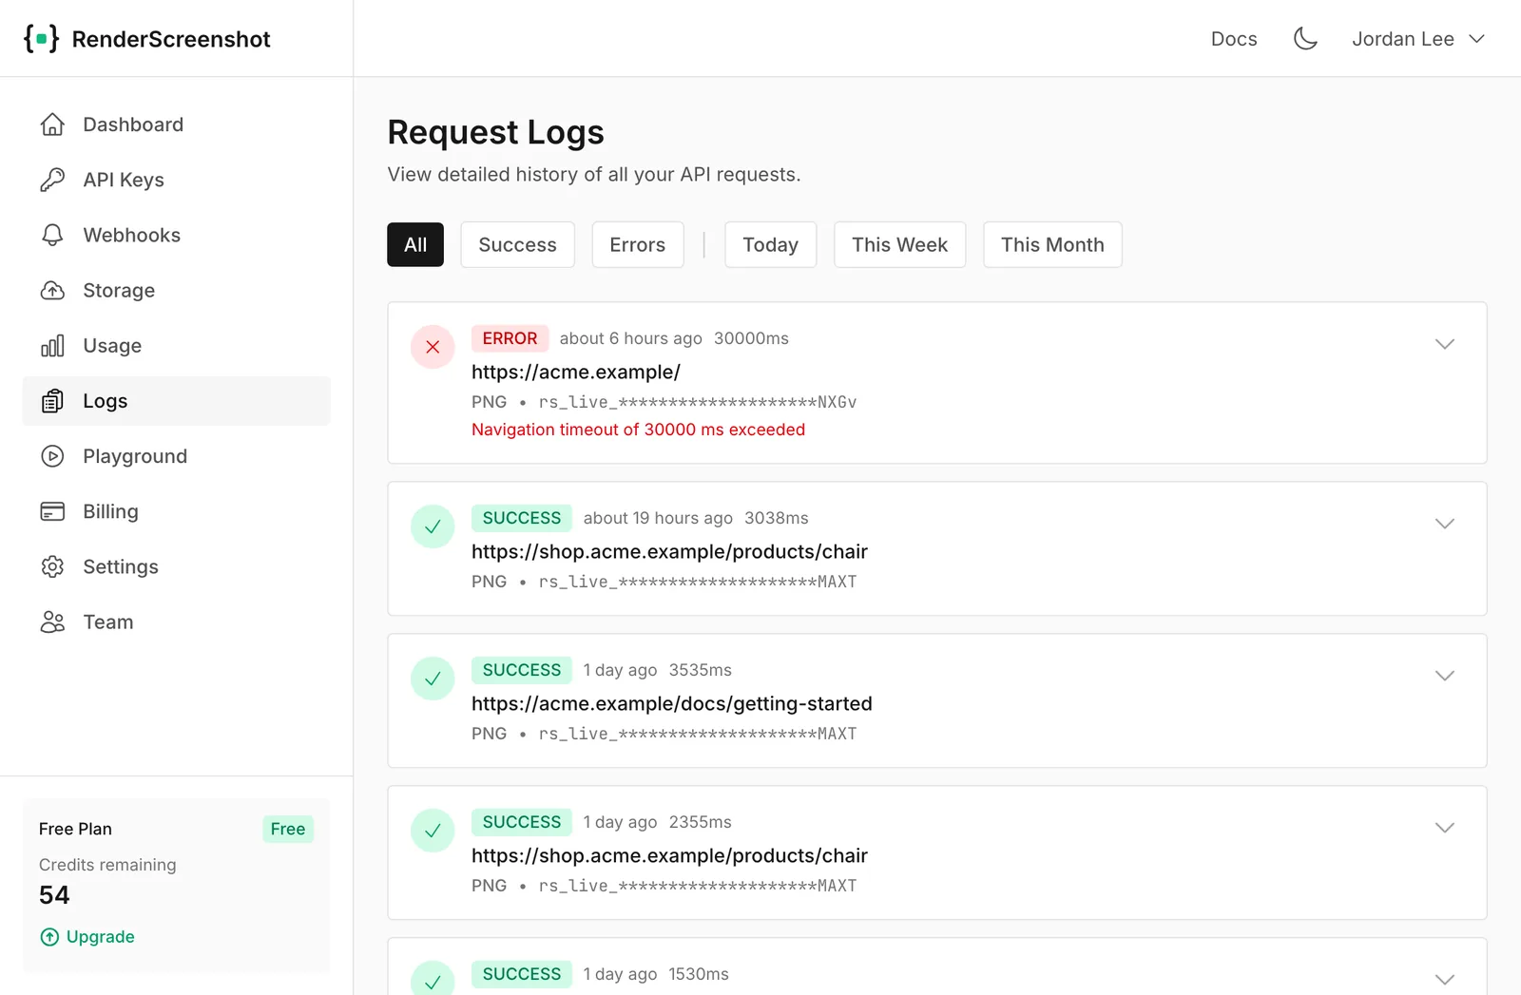Expand the 2355ms products/chair log entry
The width and height of the screenshot is (1521, 995).
1444,828
